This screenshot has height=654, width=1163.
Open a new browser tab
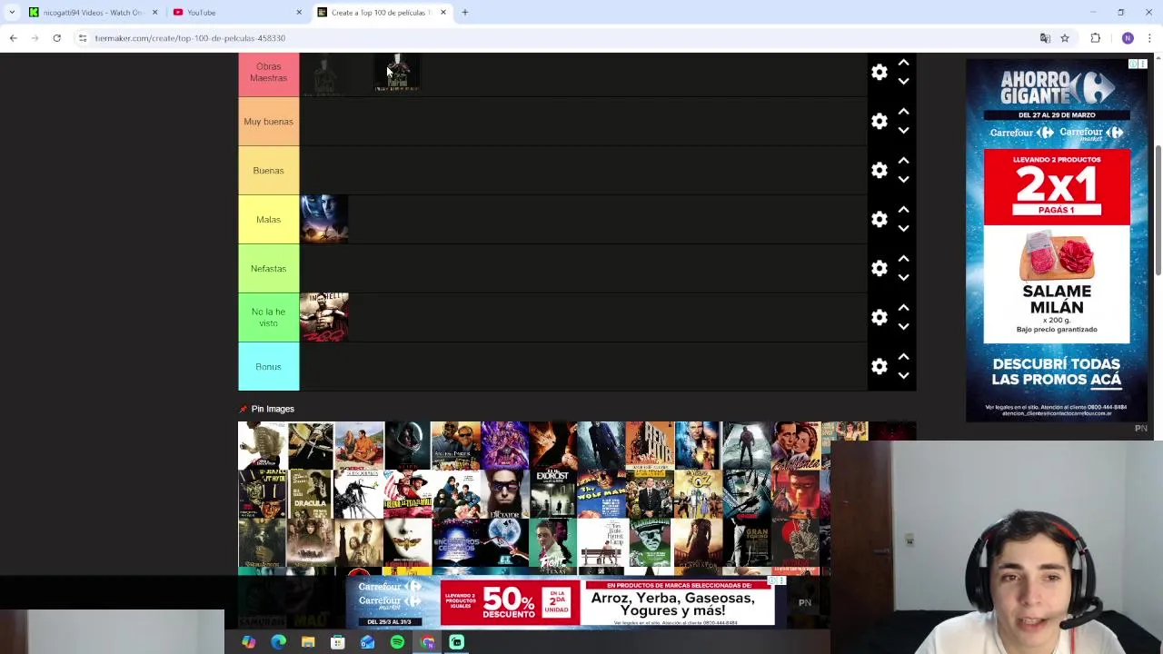pos(464,13)
